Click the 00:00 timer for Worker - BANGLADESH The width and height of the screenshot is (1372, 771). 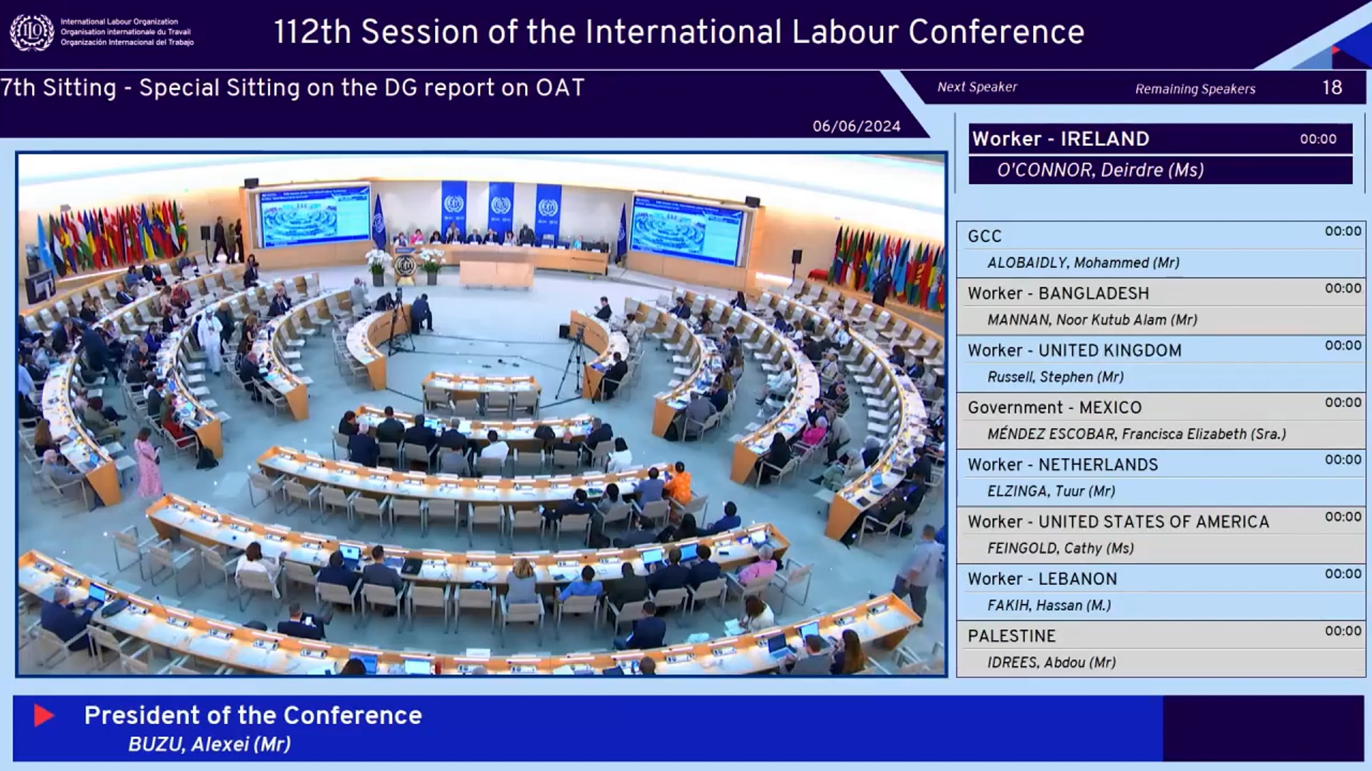tap(1343, 288)
